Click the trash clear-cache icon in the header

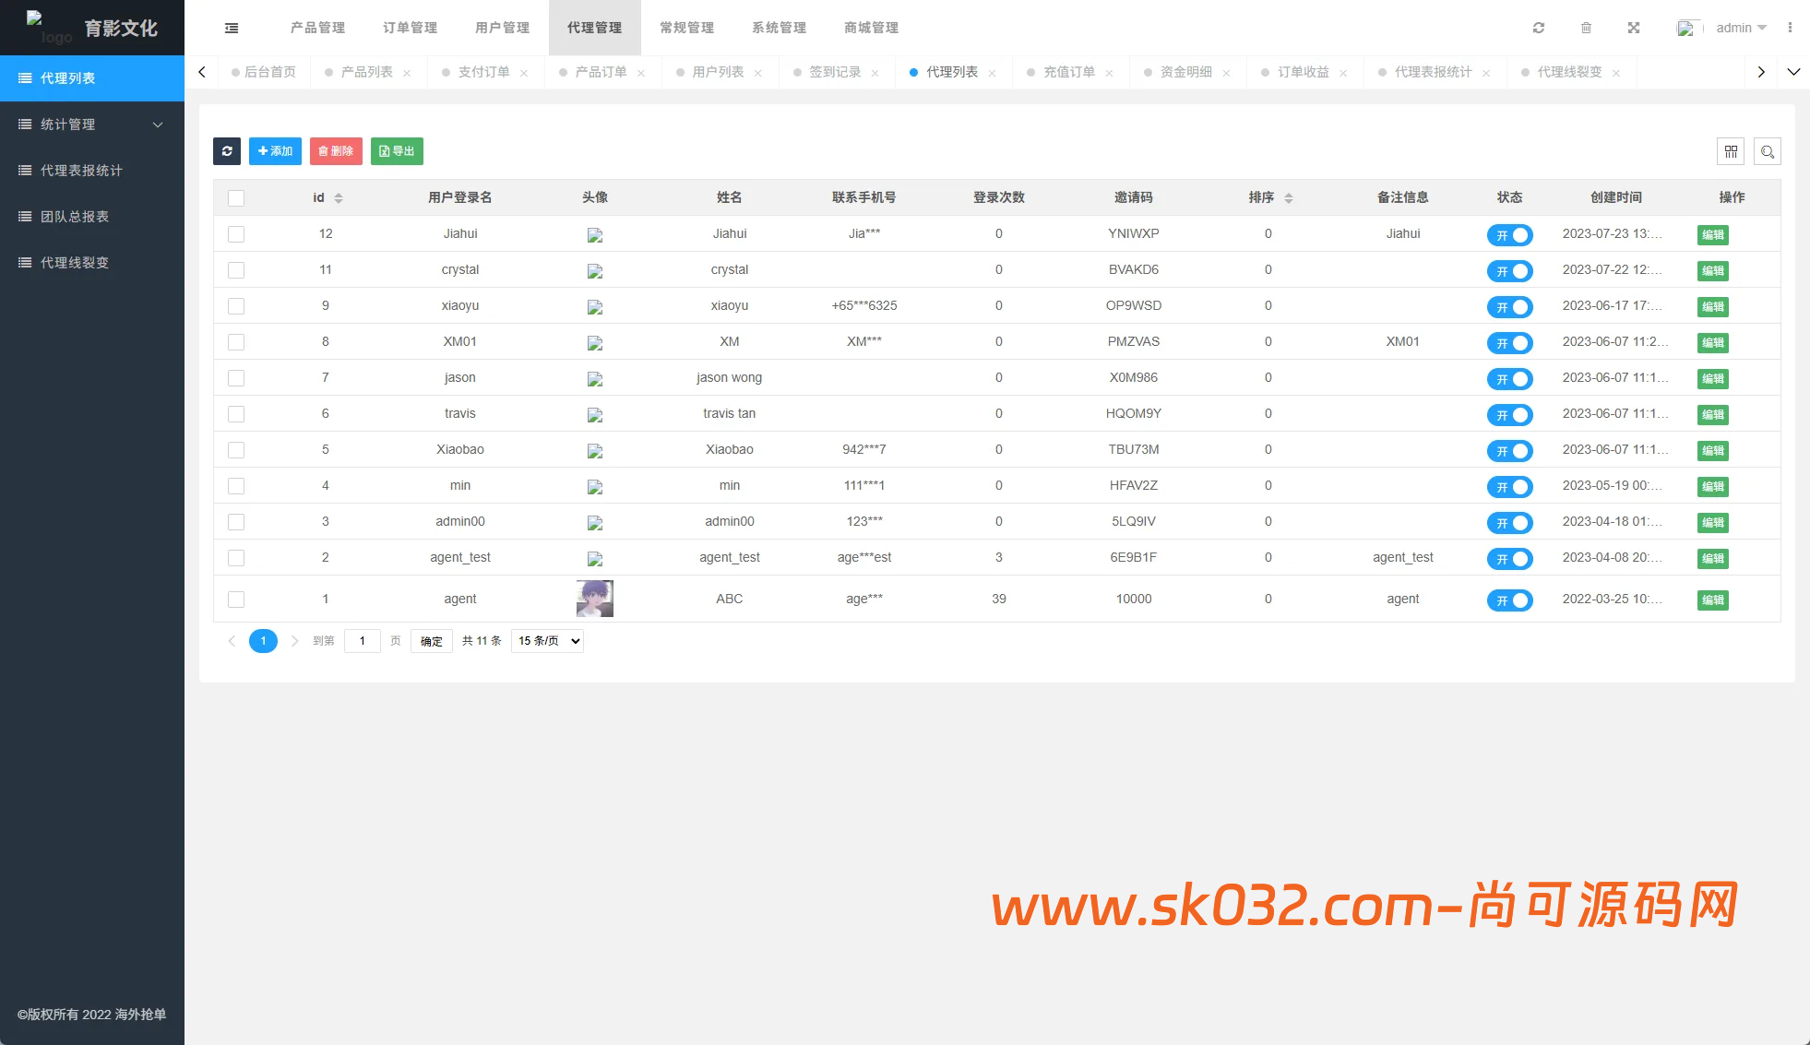point(1586,28)
